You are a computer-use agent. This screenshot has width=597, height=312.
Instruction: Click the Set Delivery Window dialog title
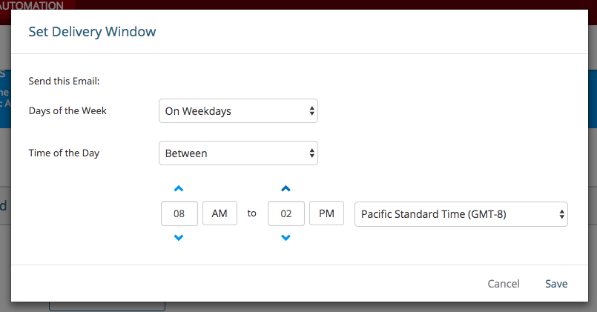coord(92,32)
